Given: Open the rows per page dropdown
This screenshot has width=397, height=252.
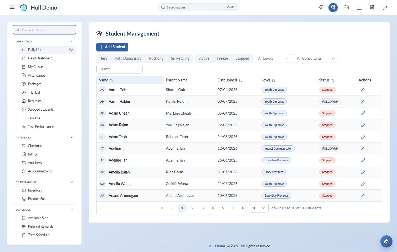Looking at the screenshot, I should point(259,208).
